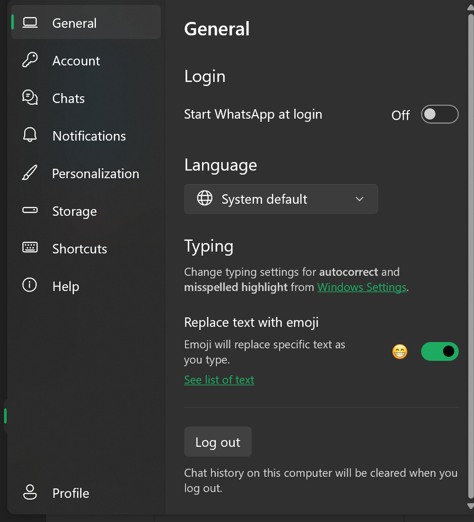
Task: Open the System default language dropdown
Action: [x=281, y=199]
